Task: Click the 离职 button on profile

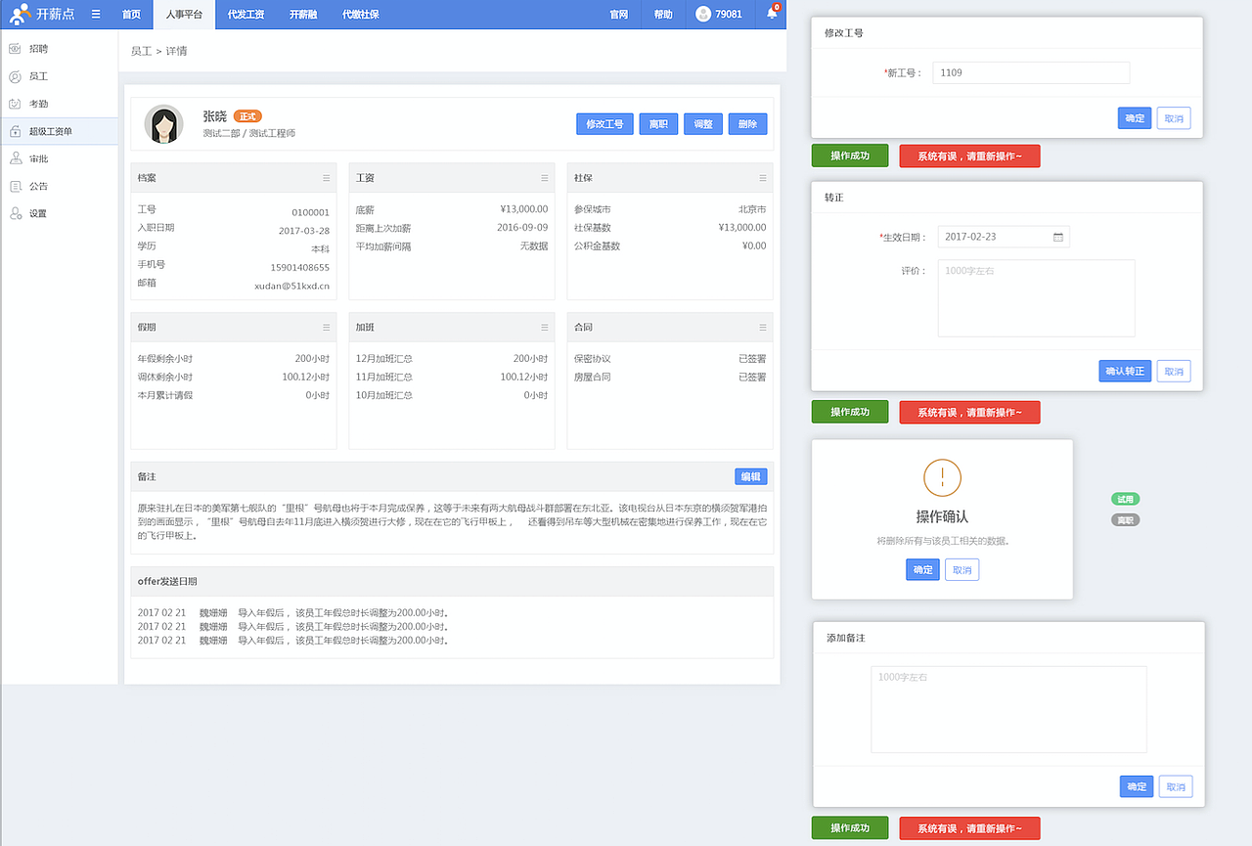Action: click(658, 124)
